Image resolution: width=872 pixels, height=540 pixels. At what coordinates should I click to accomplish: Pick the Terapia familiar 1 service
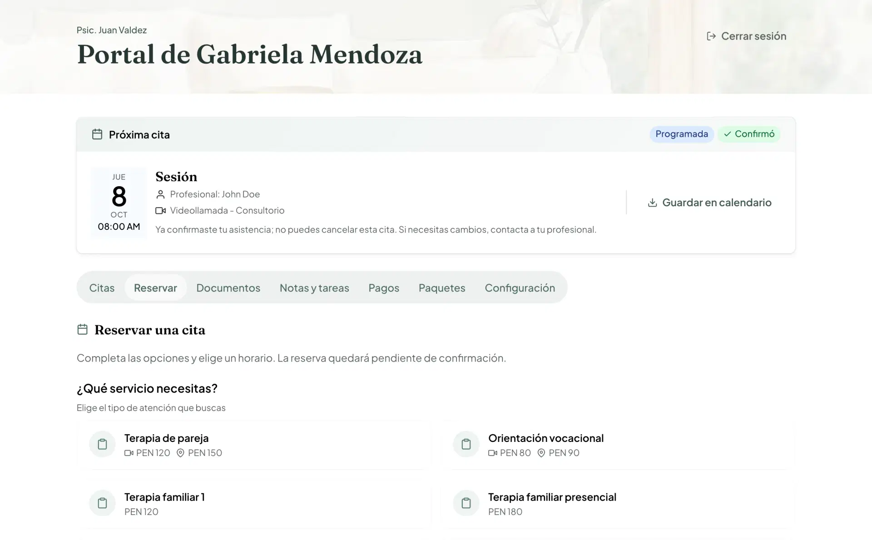254,503
